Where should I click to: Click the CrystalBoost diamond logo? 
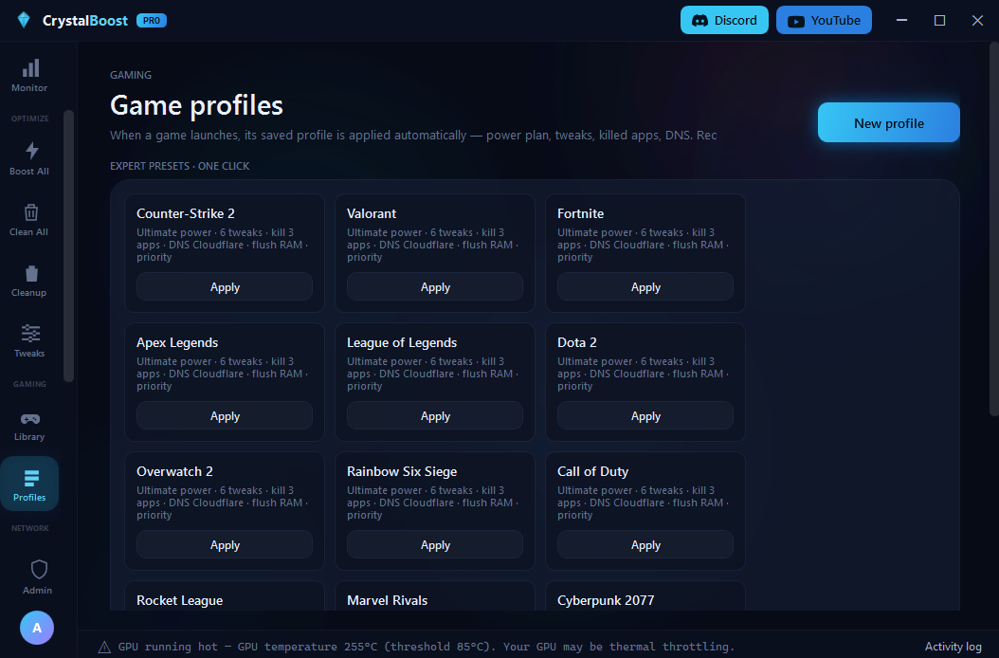(x=24, y=21)
